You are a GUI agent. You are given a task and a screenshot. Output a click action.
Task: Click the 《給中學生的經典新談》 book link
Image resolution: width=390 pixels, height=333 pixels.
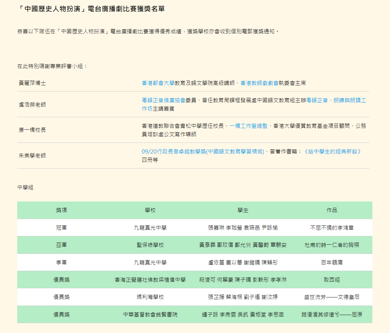click(333, 152)
